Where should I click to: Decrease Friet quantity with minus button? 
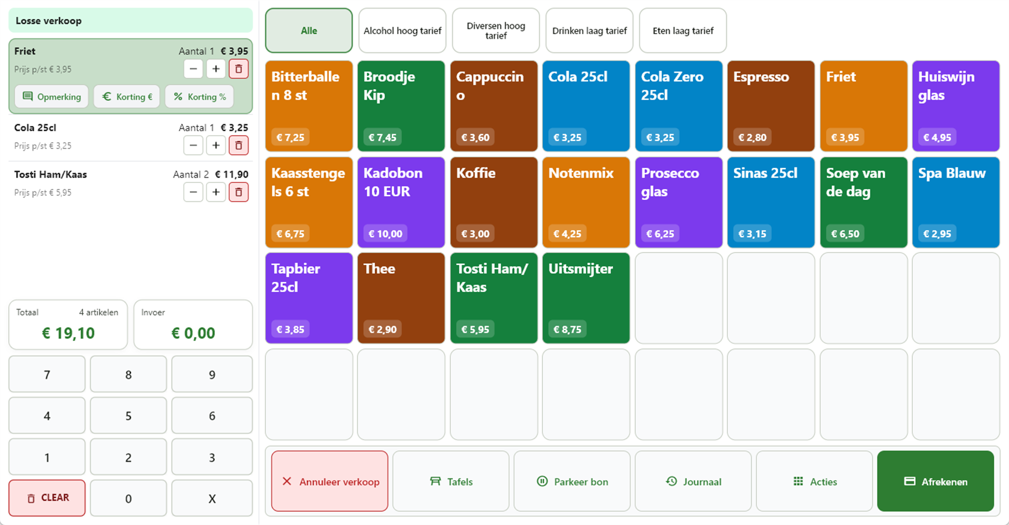tap(193, 69)
